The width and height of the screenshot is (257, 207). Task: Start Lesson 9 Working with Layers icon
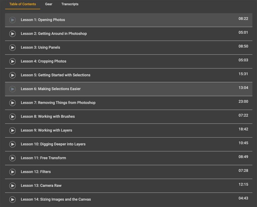pyautogui.click(x=12, y=131)
